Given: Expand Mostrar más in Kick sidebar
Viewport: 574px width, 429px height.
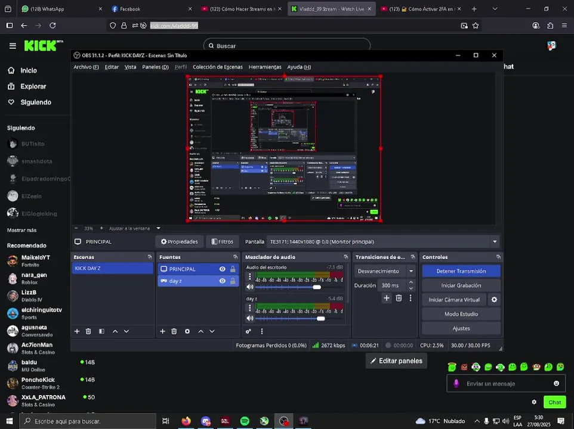Looking at the screenshot, I should (21, 230).
